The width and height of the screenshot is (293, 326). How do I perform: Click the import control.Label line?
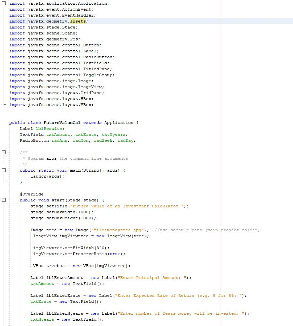point(54,51)
